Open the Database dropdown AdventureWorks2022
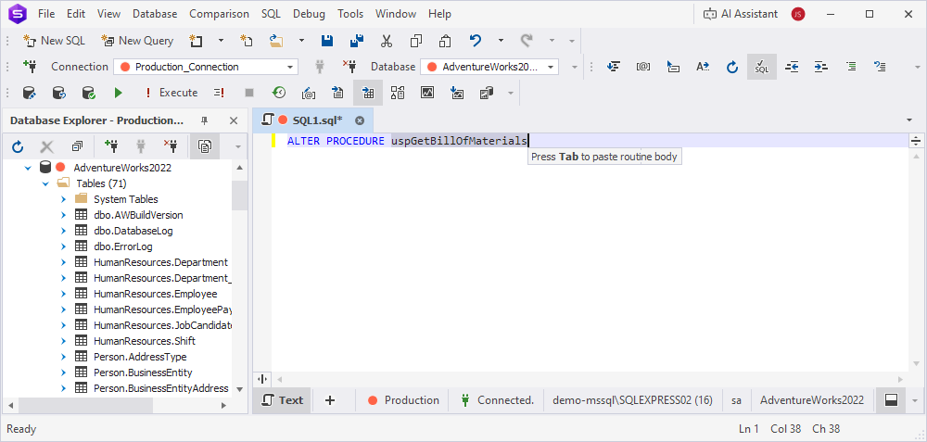The width and height of the screenshot is (927, 442). [489, 67]
